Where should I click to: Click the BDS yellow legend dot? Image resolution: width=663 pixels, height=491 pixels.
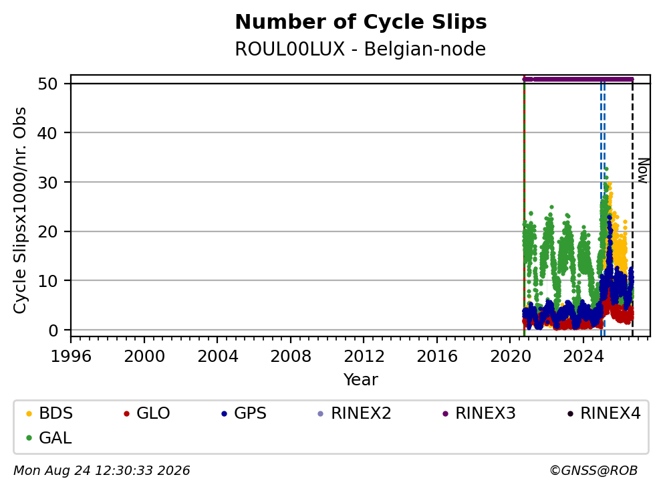(29, 413)
